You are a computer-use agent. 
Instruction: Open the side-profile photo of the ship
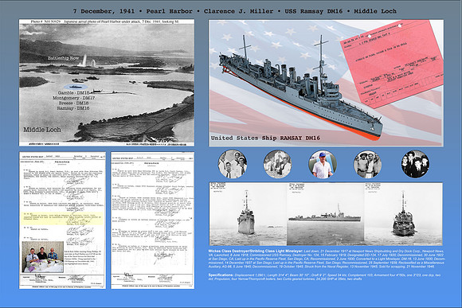[x=326, y=214]
